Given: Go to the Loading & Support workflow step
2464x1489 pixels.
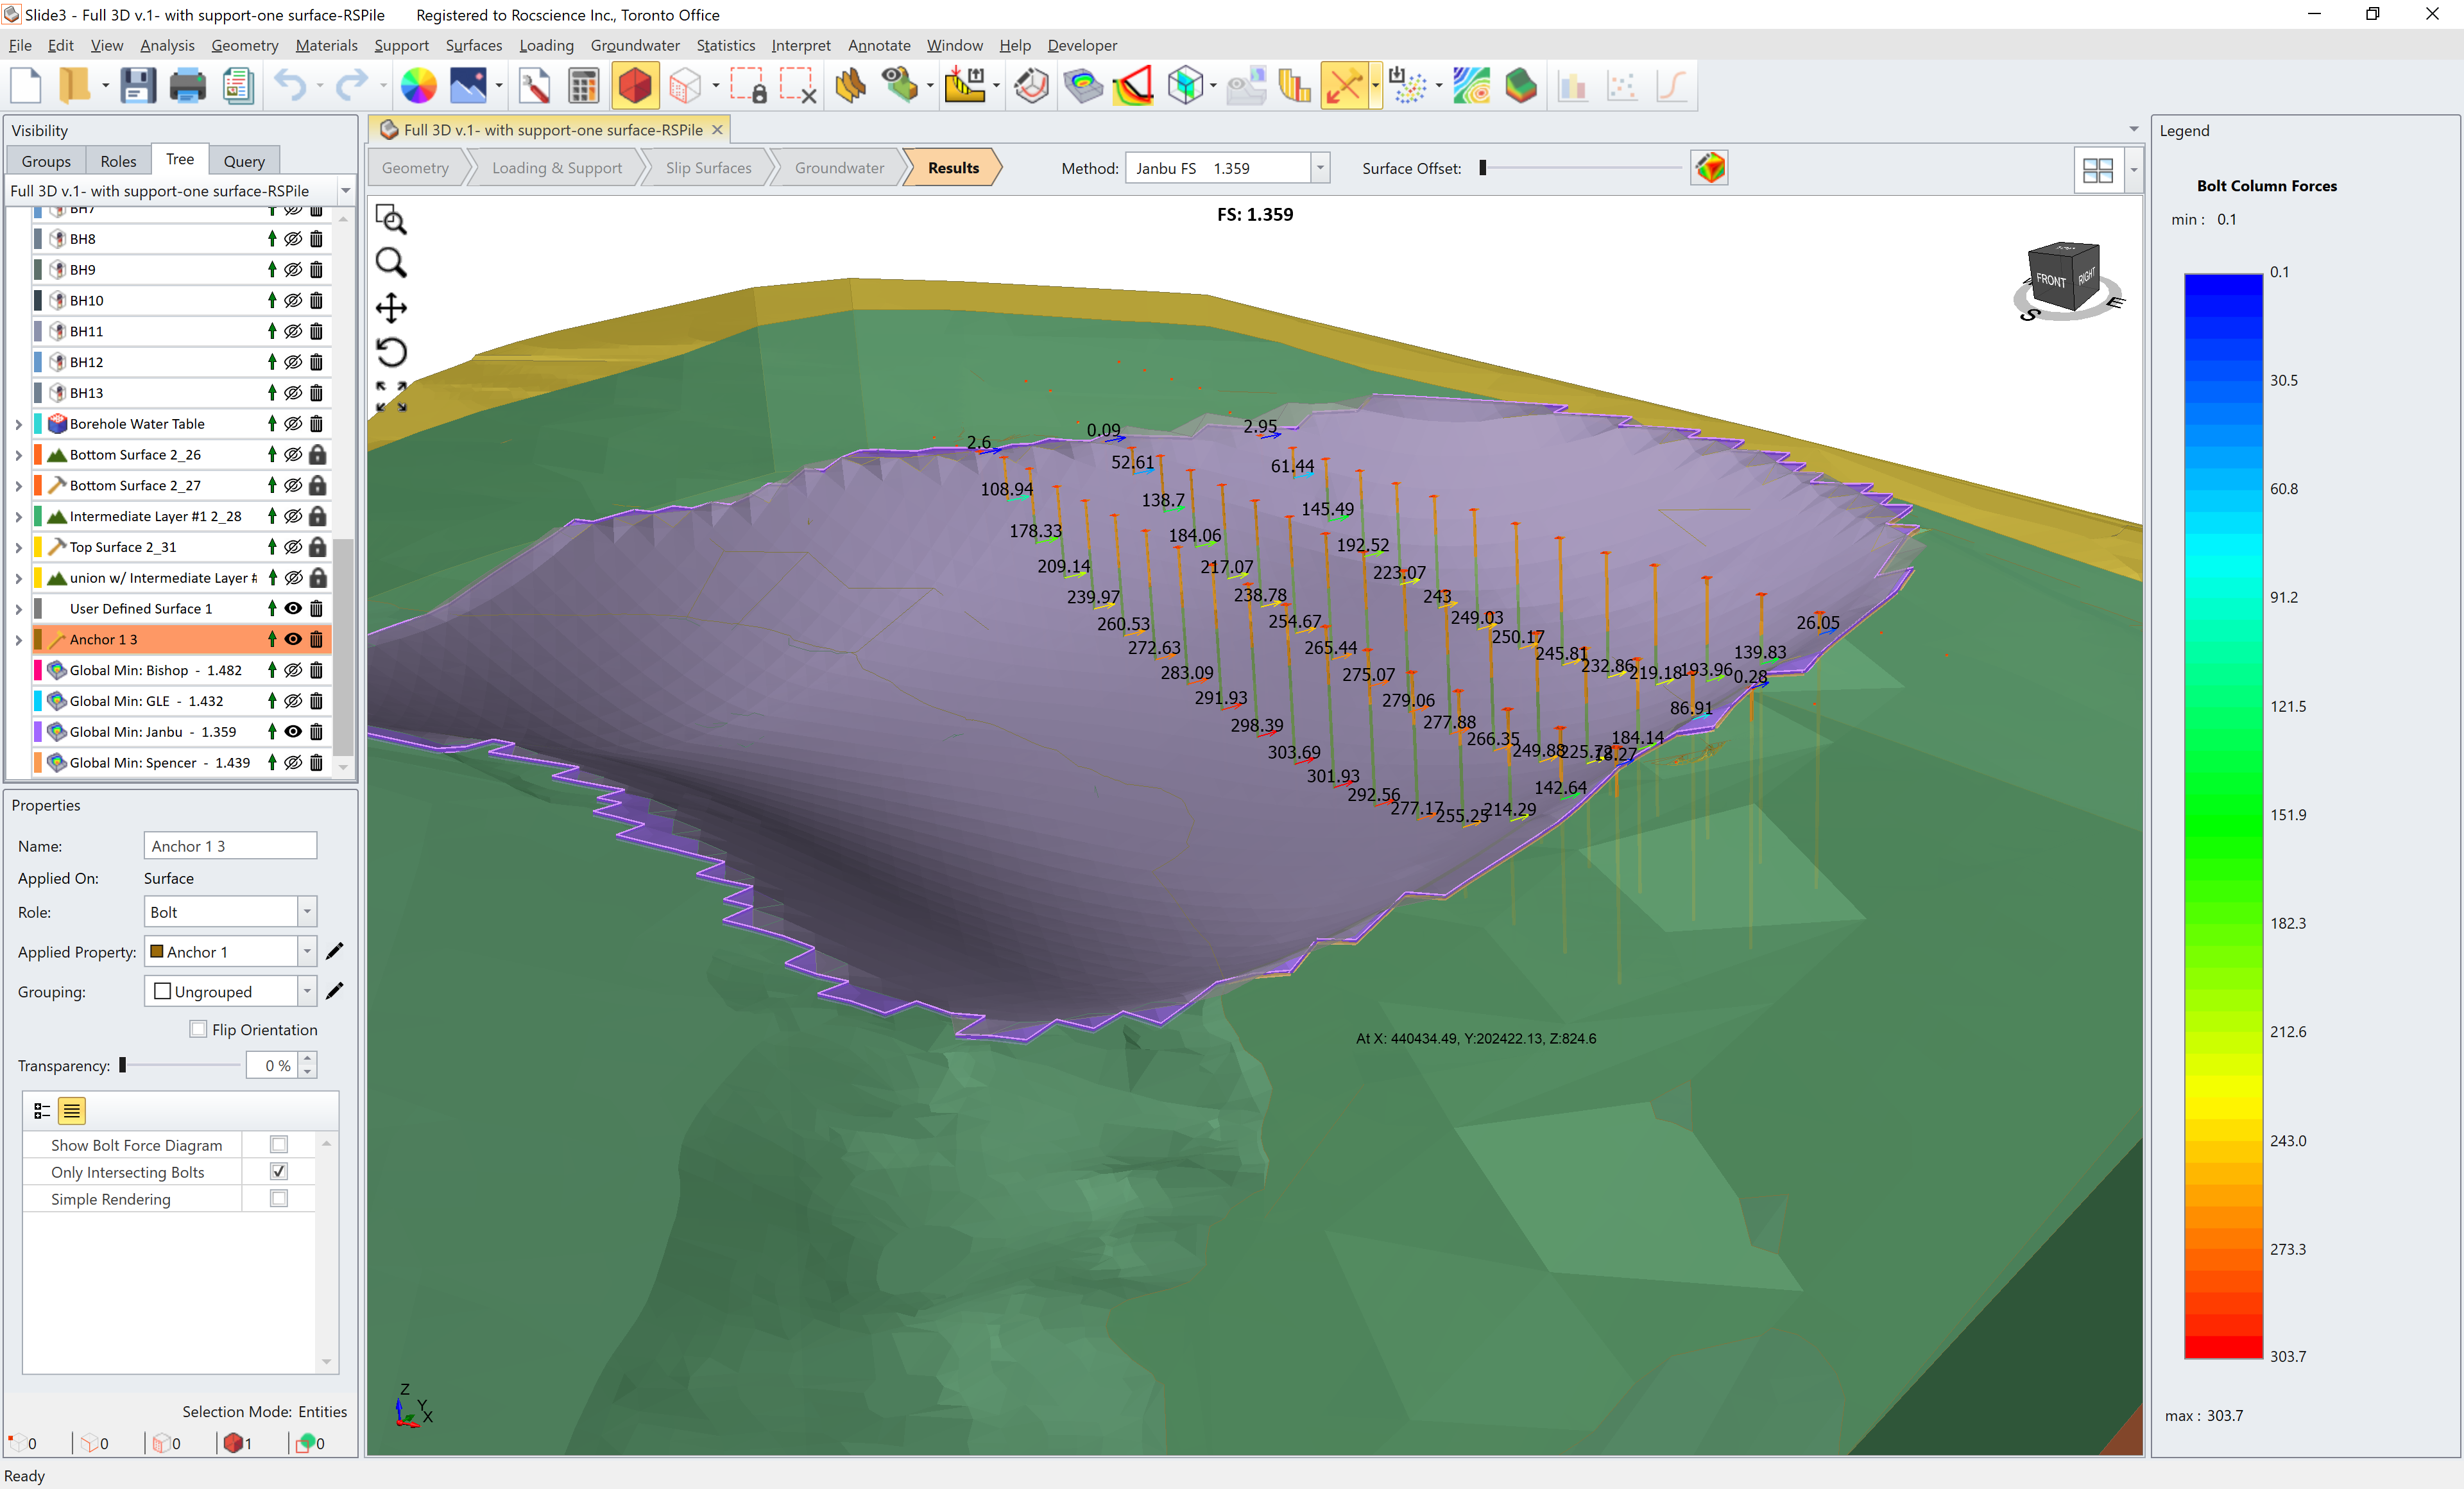Looking at the screenshot, I should [x=556, y=168].
